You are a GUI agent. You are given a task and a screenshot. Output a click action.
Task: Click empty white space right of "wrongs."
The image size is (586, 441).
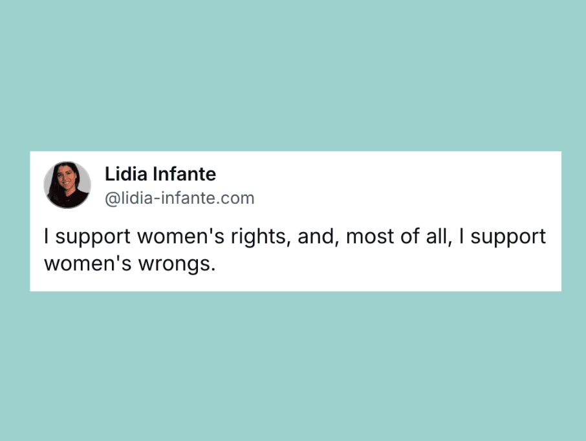pyautogui.click(x=389, y=264)
